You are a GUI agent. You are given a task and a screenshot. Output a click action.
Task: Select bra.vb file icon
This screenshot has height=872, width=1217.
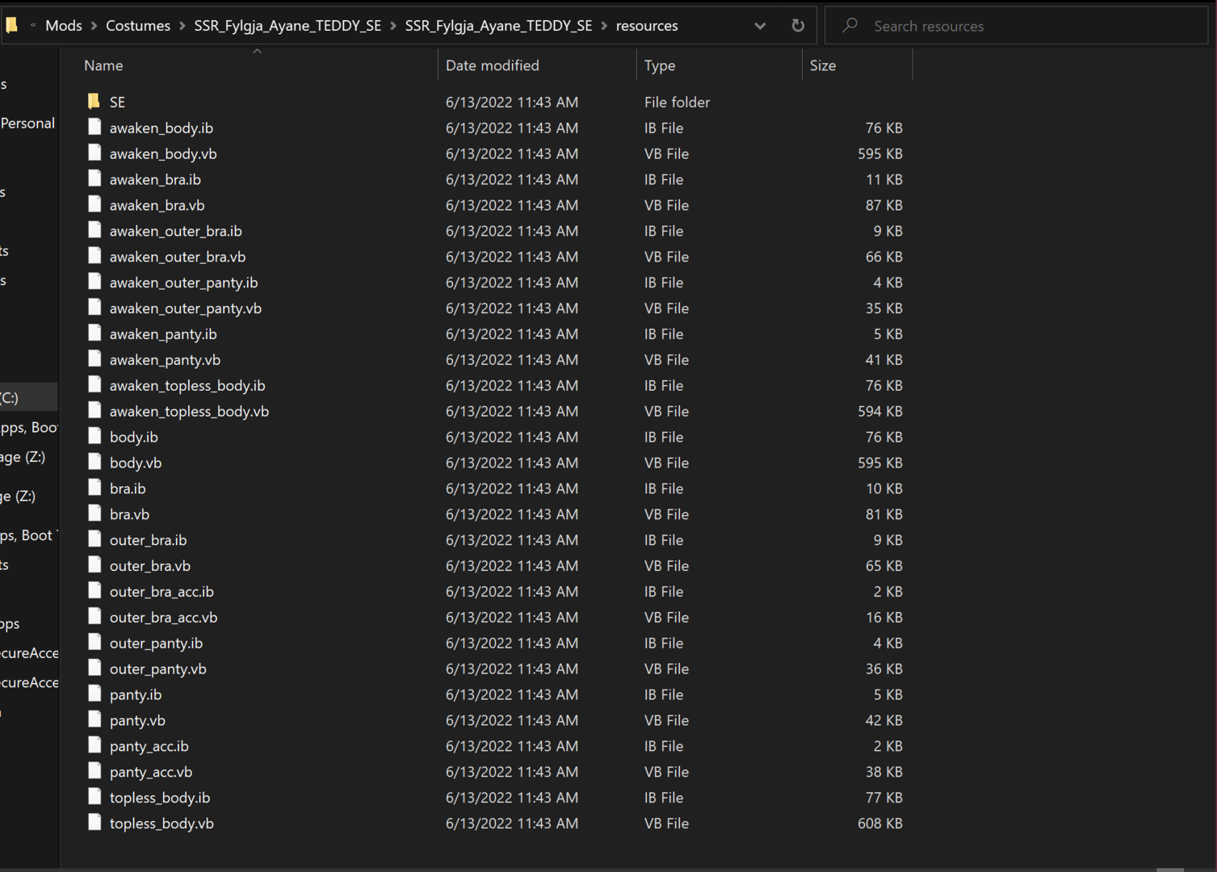pos(94,514)
